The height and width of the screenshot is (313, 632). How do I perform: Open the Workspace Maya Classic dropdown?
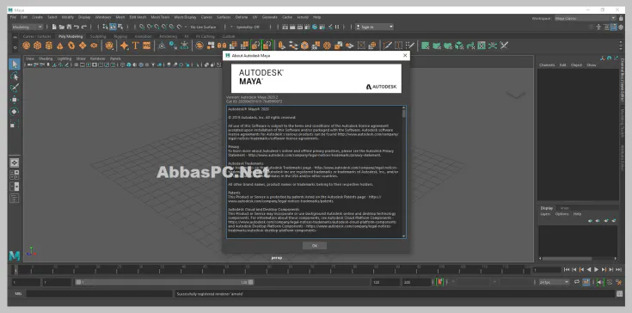point(586,18)
